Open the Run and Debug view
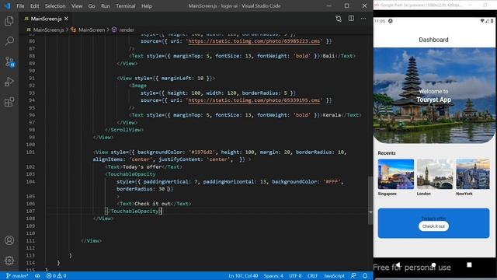Viewport: 497px width, 280px height. (x=9, y=82)
